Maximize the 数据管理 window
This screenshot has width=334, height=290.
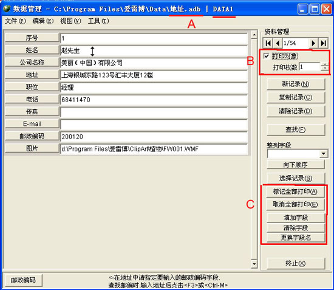click(x=315, y=9)
